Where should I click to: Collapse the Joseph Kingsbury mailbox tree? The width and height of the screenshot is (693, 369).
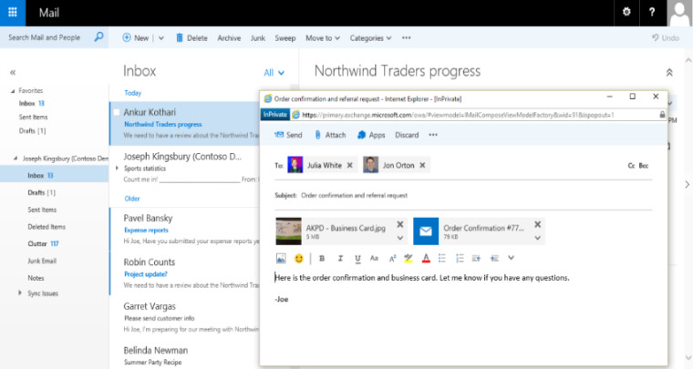(16, 158)
